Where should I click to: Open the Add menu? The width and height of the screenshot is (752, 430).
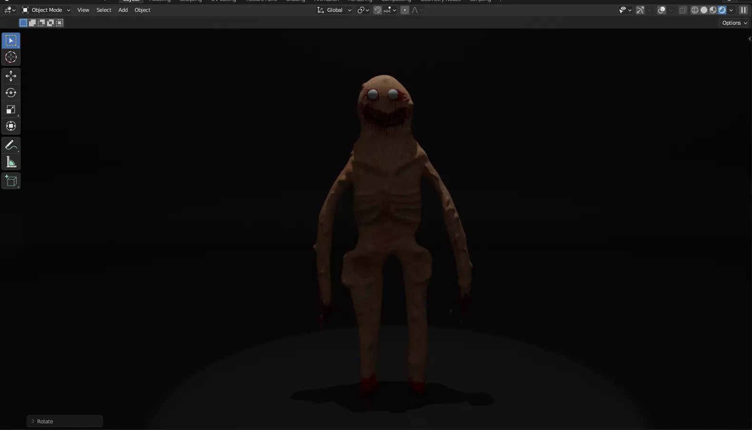point(123,10)
